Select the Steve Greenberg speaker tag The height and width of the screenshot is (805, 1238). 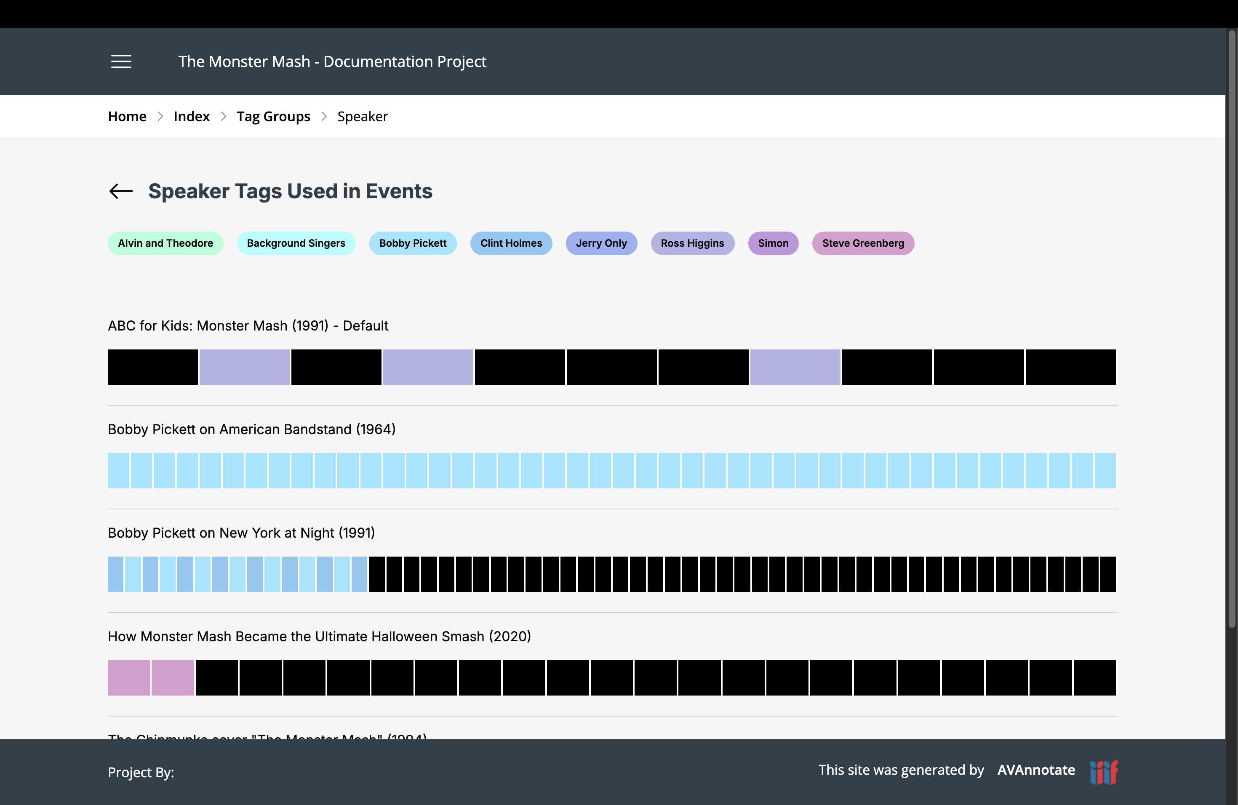click(862, 243)
